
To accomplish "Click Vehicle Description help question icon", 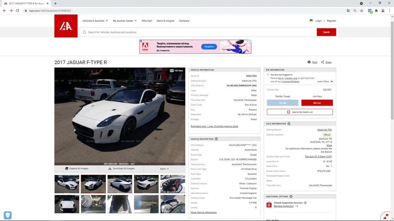I will [x=216, y=139].
